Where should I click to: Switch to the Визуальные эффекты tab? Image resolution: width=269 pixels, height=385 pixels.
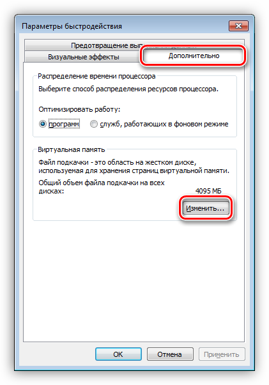pos(83,57)
